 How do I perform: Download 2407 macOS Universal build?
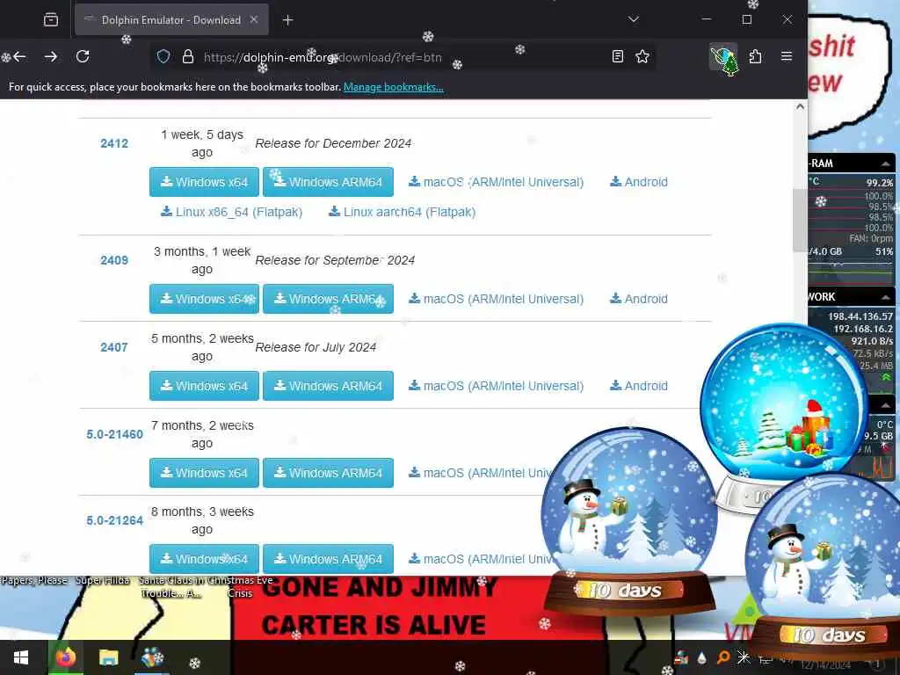click(x=496, y=386)
